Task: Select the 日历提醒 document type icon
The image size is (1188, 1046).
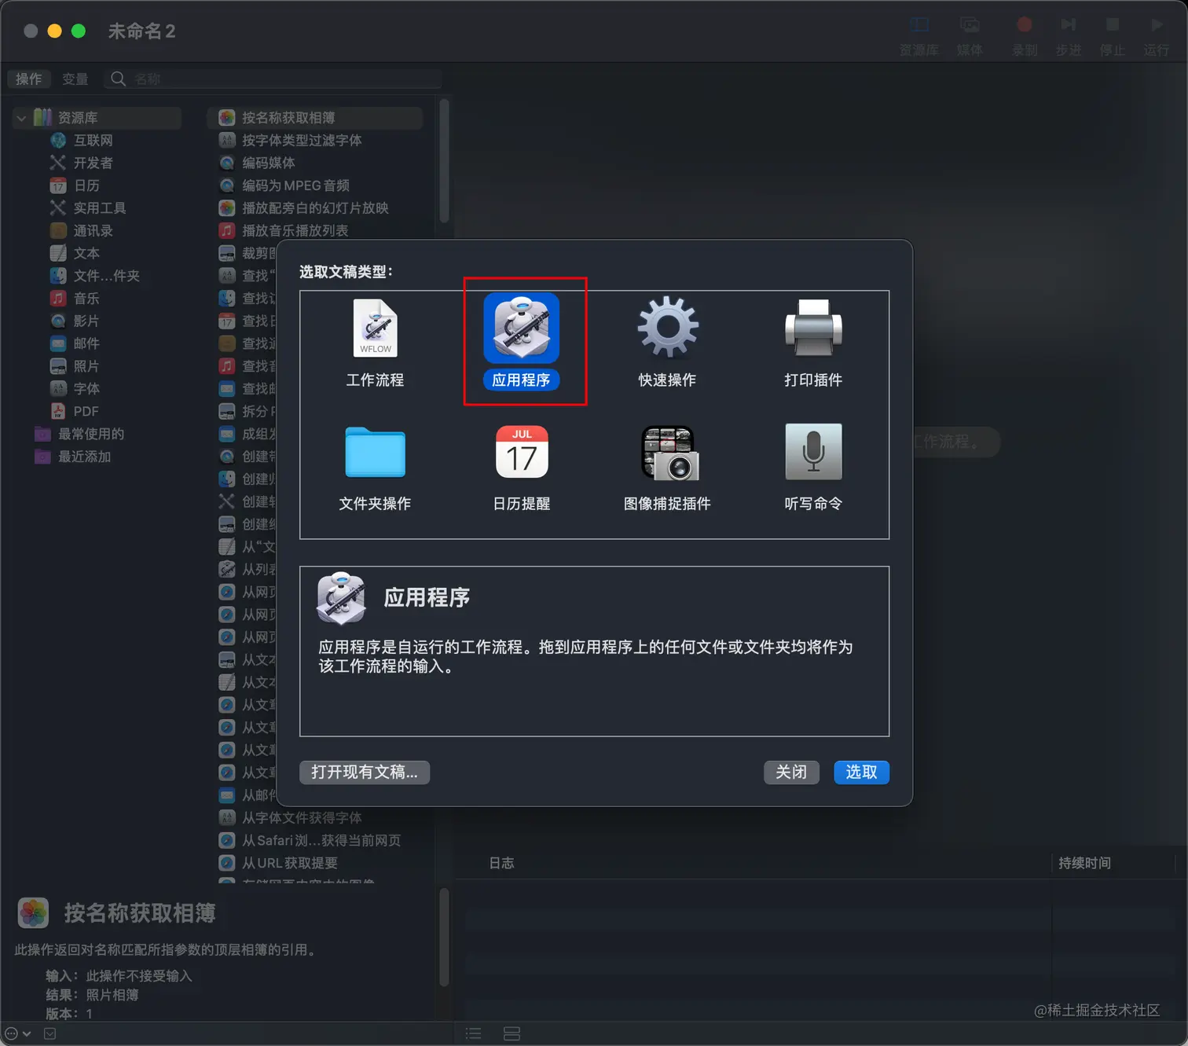Action: (521, 453)
